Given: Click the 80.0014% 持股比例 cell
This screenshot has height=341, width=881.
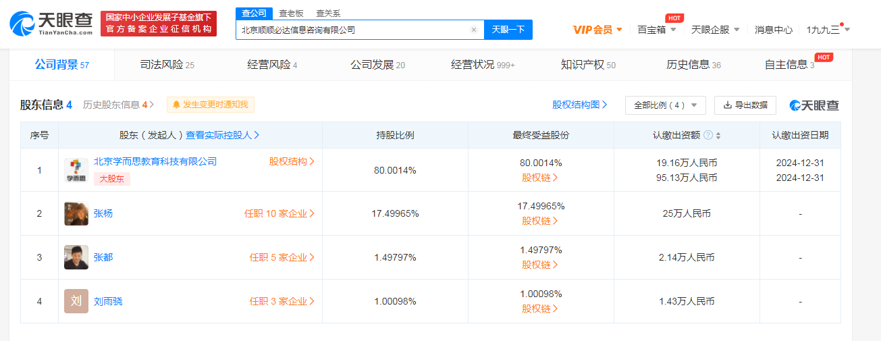Looking at the screenshot, I should [x=395, y=170].
